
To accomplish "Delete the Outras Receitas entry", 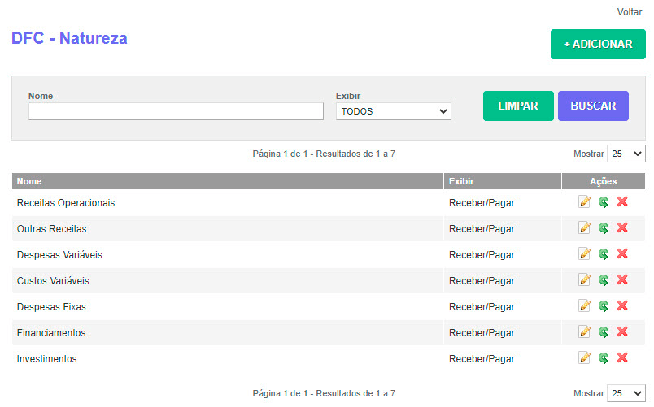I will (x=622, y=228).
